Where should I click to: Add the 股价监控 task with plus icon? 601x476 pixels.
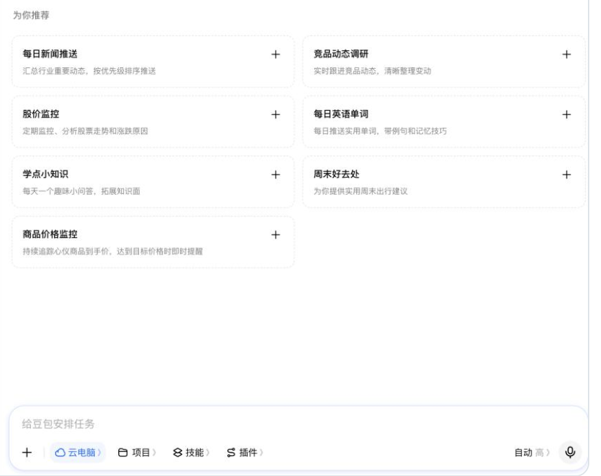click(275, 115)
